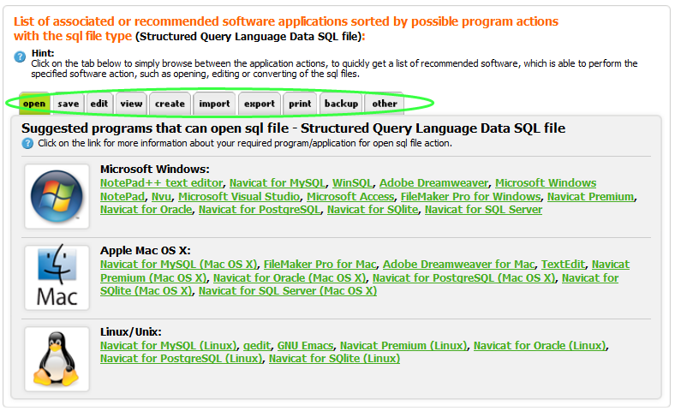
Task: Open the Windows Navicat Premium link
Action: (591, 197)
